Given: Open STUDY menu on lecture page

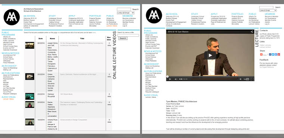Looking at the screenshot, I should (x=195, y=14).
